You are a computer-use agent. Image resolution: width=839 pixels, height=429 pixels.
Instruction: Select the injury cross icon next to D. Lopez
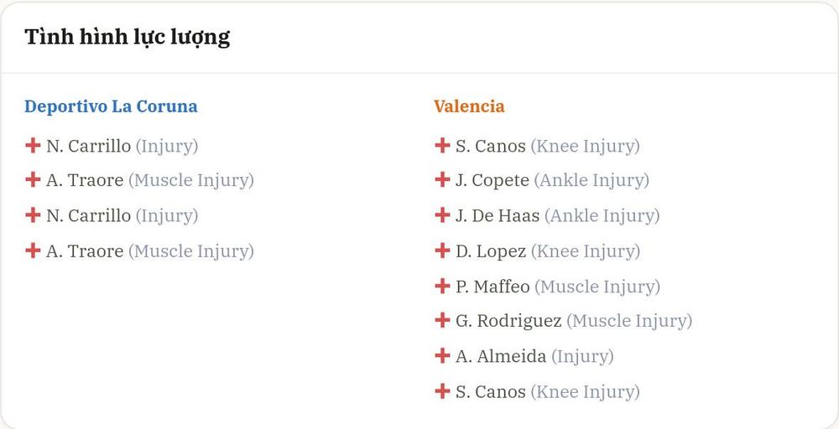pyautogui.click(x=442, y=250)
